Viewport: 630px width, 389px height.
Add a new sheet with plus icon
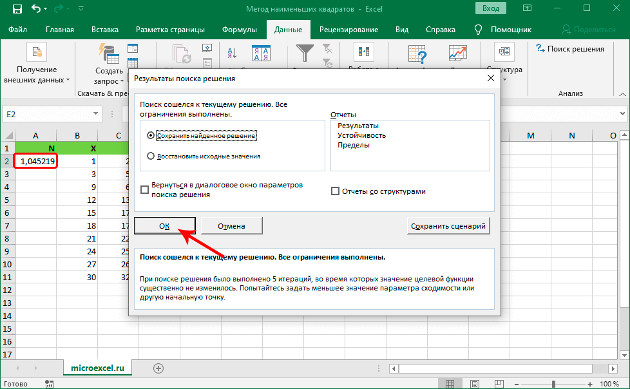pyautogui.click(x=158, y=368)
